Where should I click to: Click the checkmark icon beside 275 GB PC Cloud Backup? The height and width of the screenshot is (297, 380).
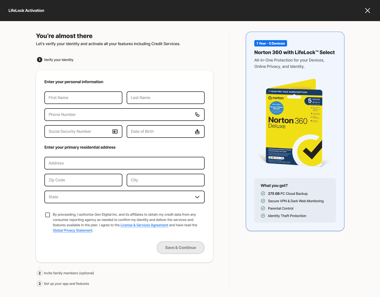pyautogui.click(x=263, y=194)
